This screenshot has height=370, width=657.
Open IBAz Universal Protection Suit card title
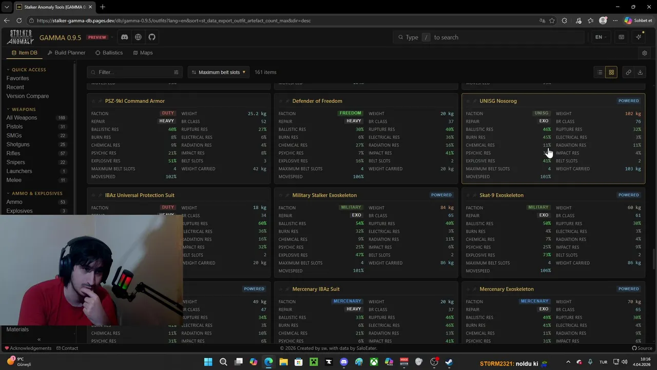pos(140,195)
